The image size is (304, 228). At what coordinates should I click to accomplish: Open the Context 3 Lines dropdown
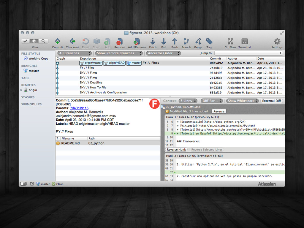tap(188, 101)
